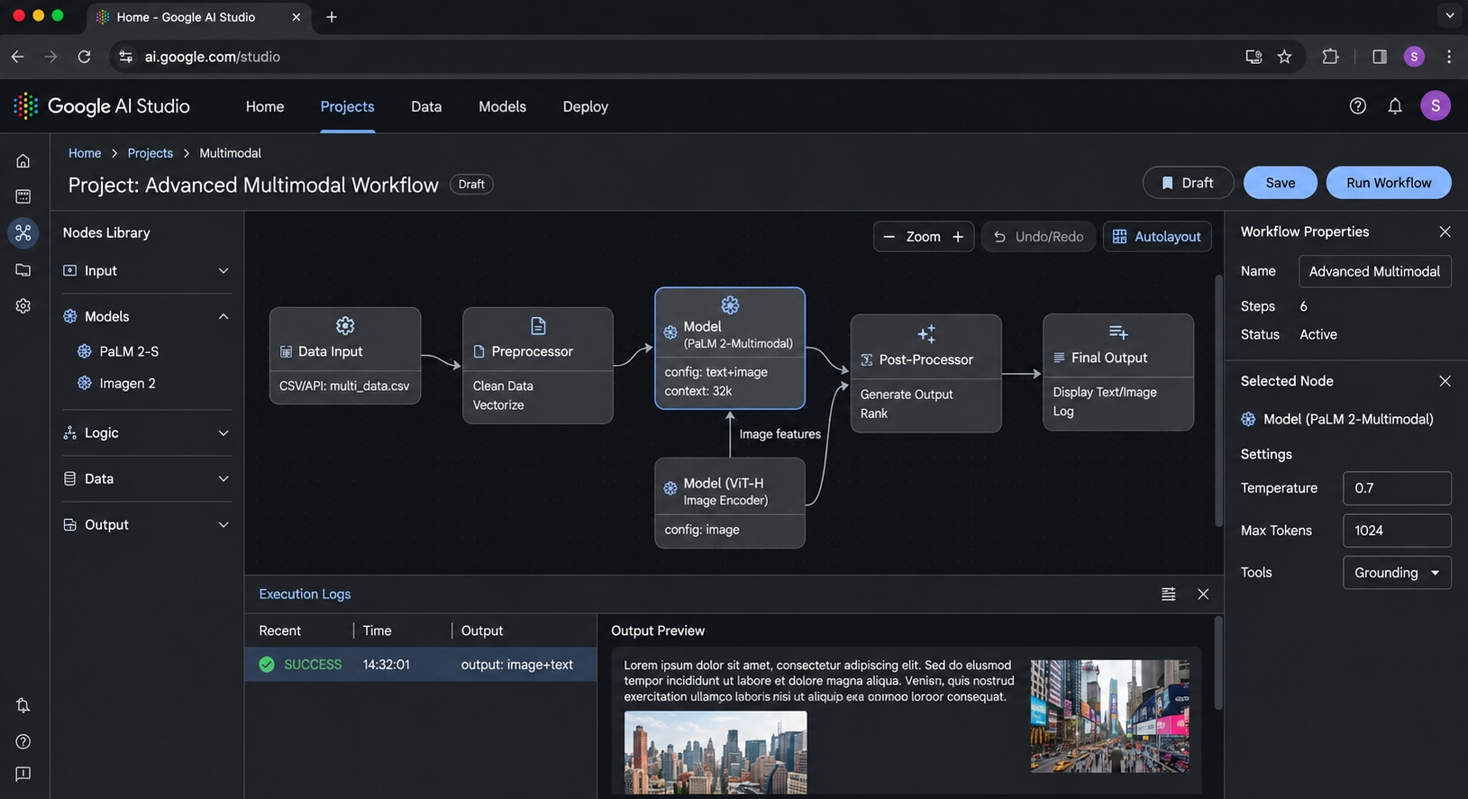This screenshot has height=799, width=1468.
Task: Click the Execution Logs list view icon
Action: (1169, 595)
